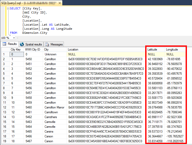Click WWI City ID 5450 cell

[x=33, y=59]
